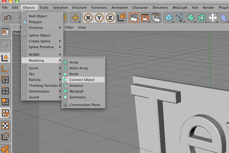This screenshot has width=229, height=153.
Task: Select the Object Axis tool icon
Action: [x=5, y=69]
